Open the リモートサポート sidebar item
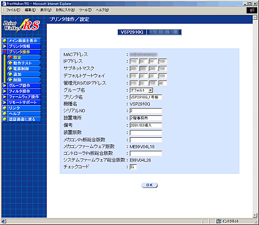This screenshot has height=225, width=259. (24, 102)
